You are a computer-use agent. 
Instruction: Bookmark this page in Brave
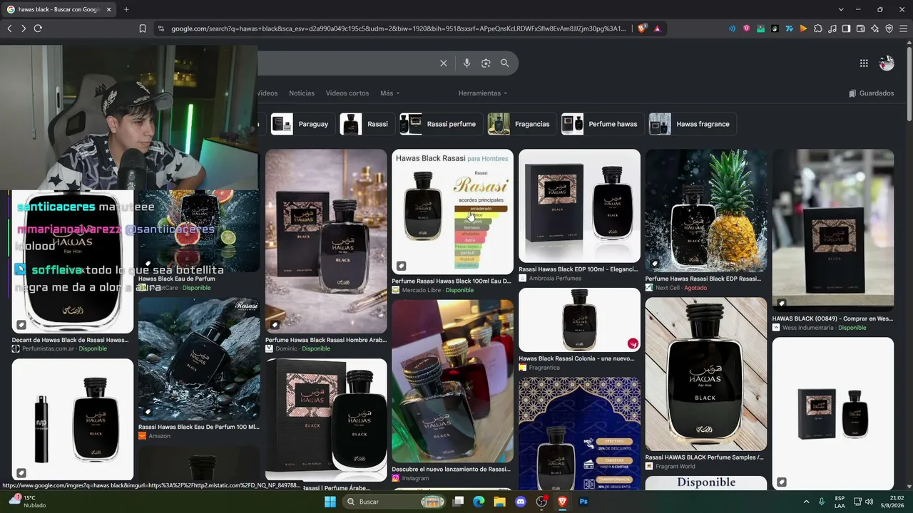tap(143, 28)
